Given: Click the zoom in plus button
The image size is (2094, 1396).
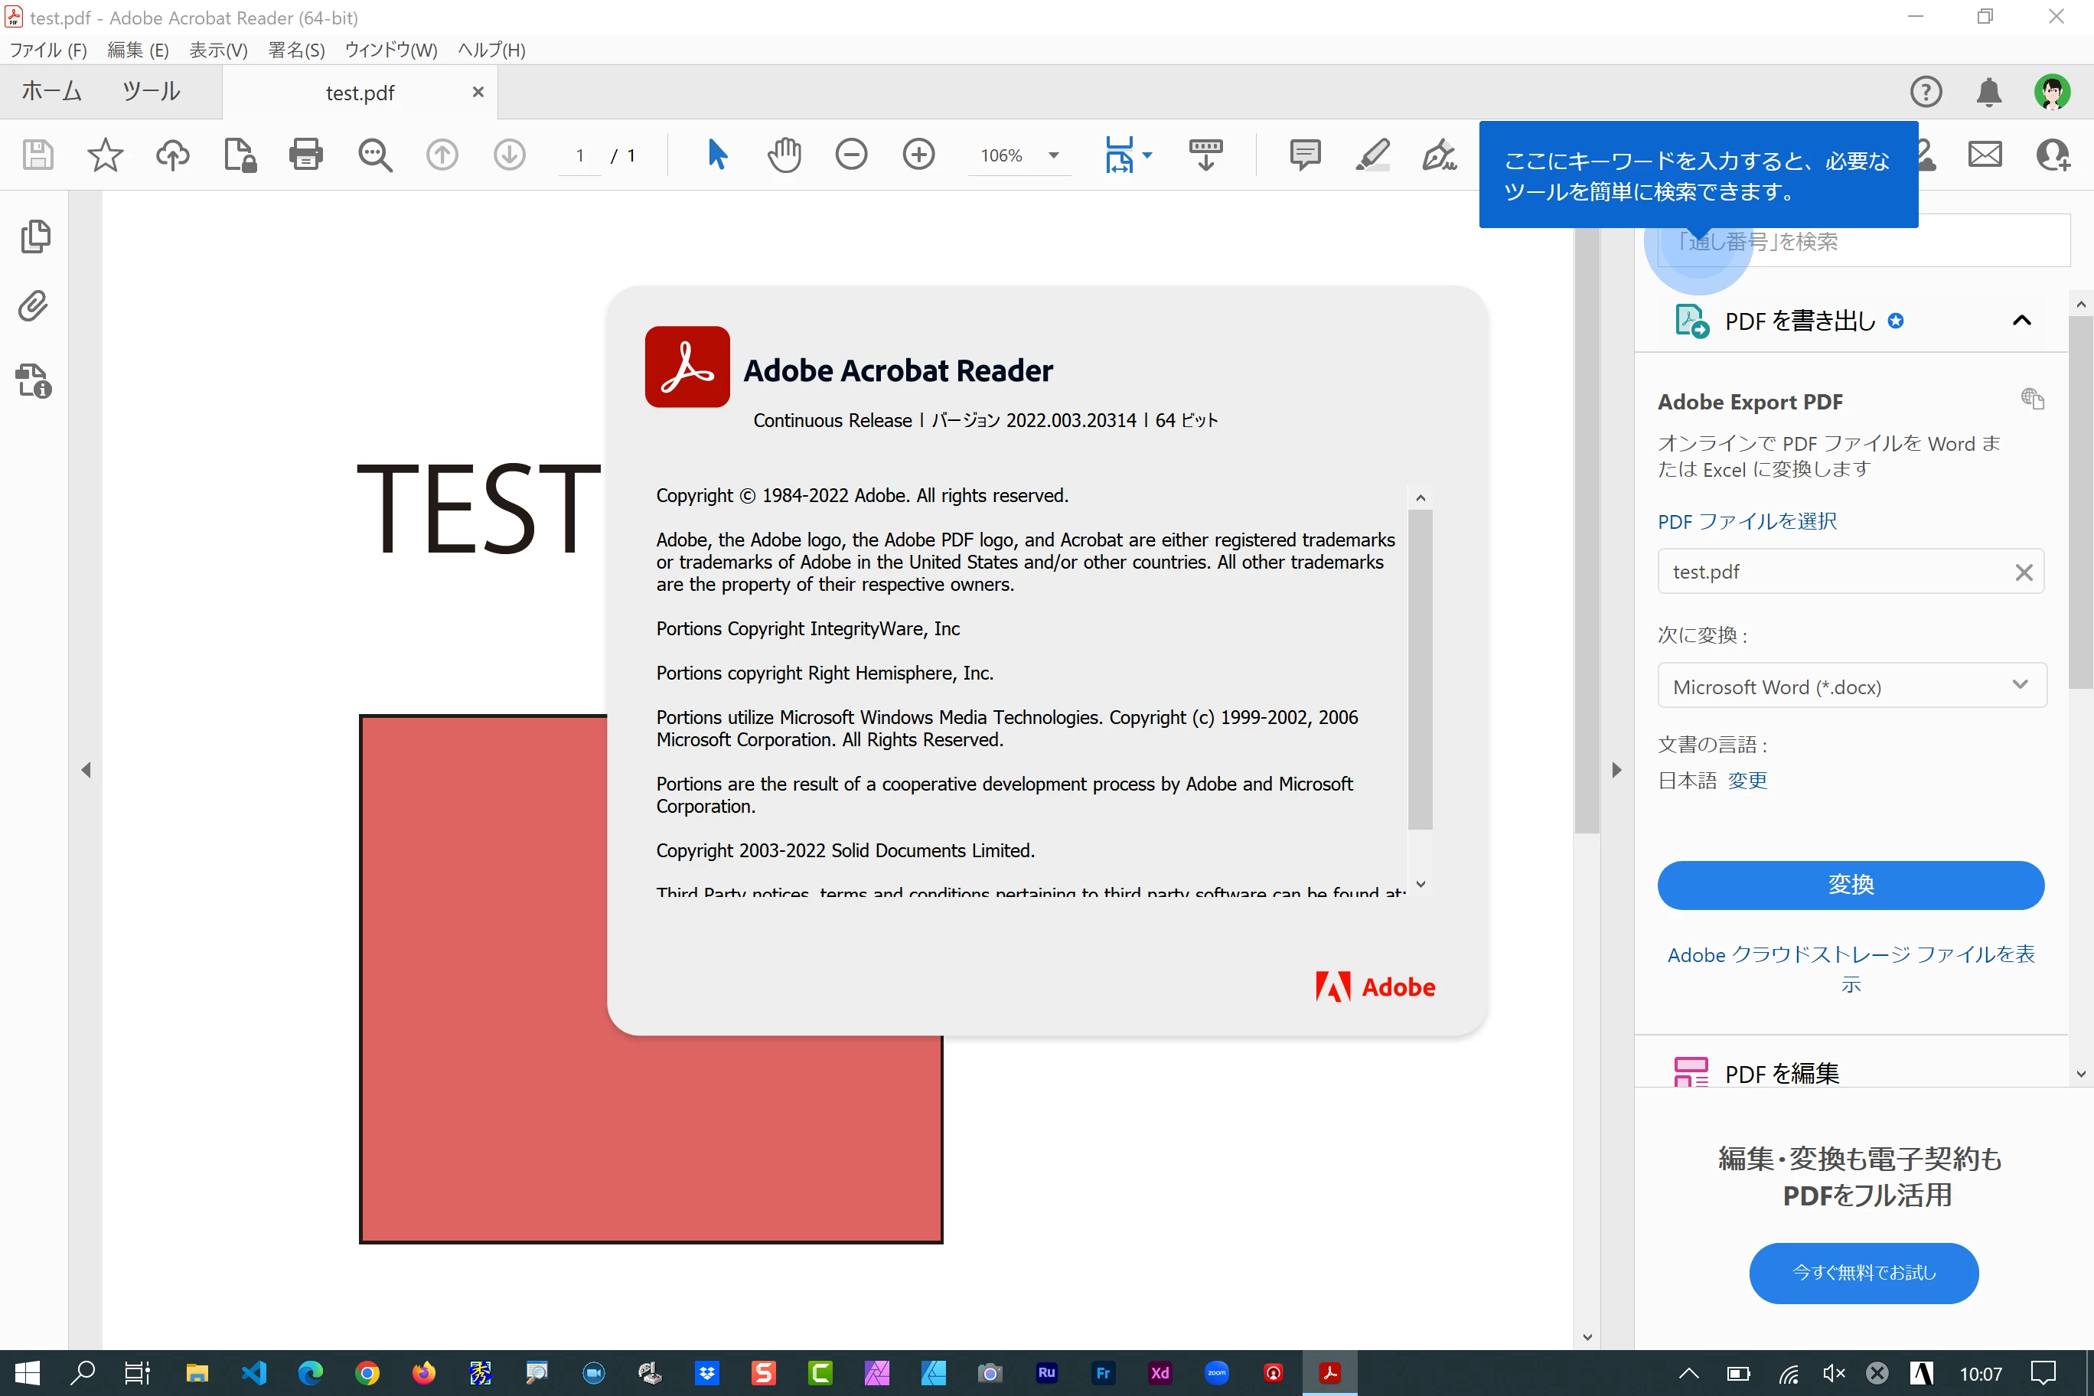Looking at the screenshot, I should [x=918, y=155].
